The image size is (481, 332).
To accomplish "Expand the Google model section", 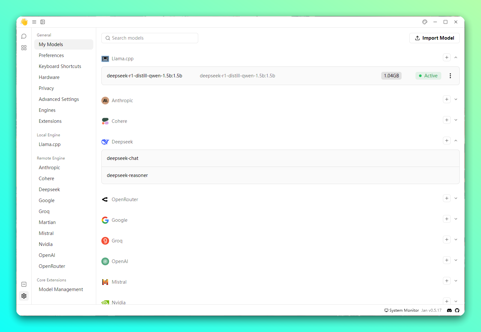I will click(x=456, y=219).
